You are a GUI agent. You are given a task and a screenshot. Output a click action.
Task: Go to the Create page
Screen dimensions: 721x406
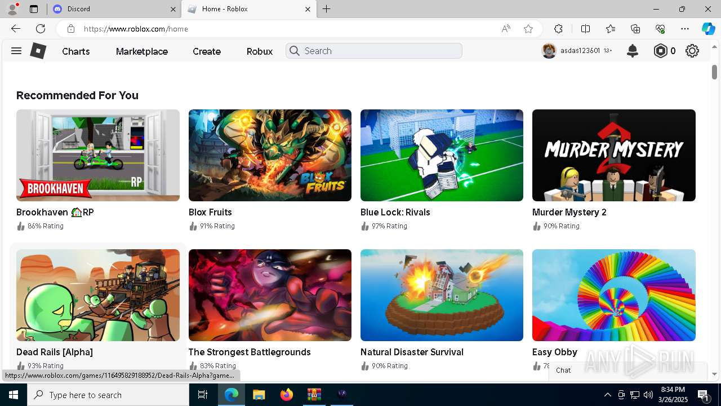(207, 51)
